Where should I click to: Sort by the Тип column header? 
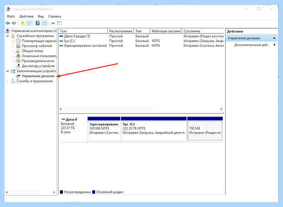coord(142,31)
